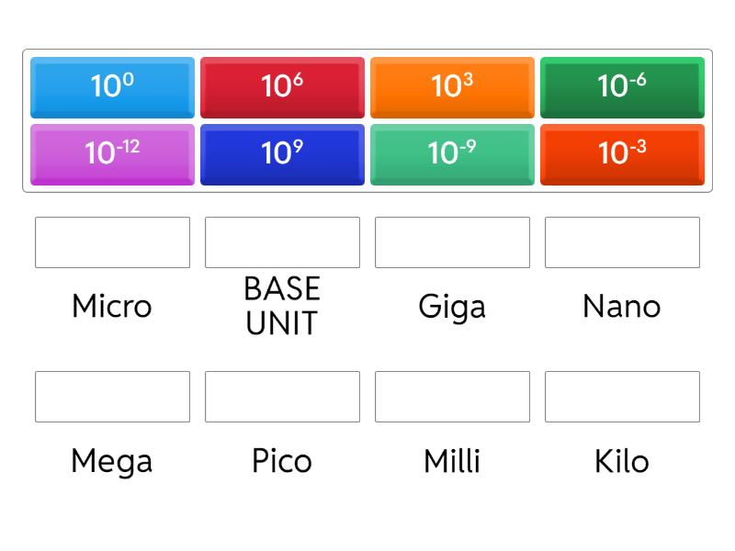Click the dark green 10^-6 tile
The width and height of the screenshot is (735, 551).
click(x=622, y=86)
